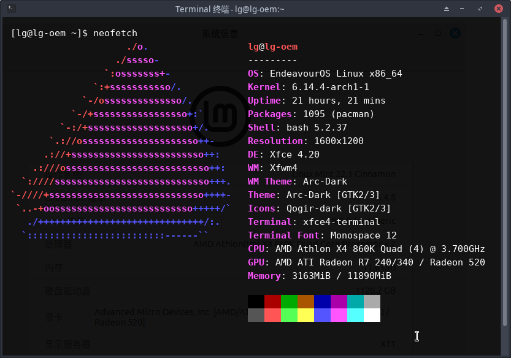The width and height of the screenshot is (511, 358).
Task: Click the brown-orange color block
Action: (305, 302)
